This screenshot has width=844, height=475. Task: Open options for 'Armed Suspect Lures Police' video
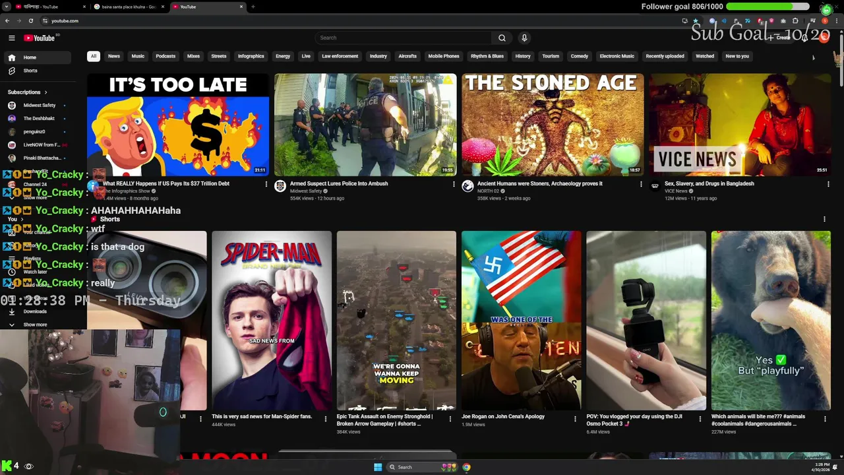(x=454, y=184)
